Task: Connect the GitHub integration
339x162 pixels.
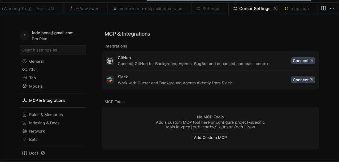Action: click(x=303, y=61)
